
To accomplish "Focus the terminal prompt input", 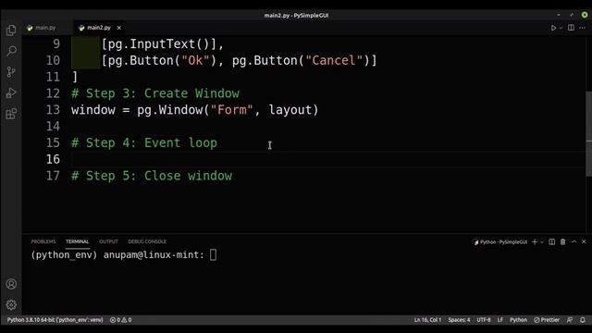I will click(214, 255).
